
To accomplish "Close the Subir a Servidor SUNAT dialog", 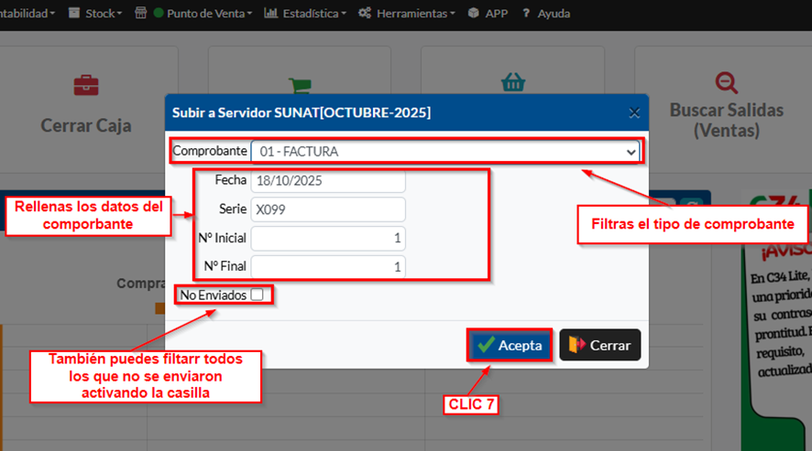I will pyautogui.click(x=633, y=113).
